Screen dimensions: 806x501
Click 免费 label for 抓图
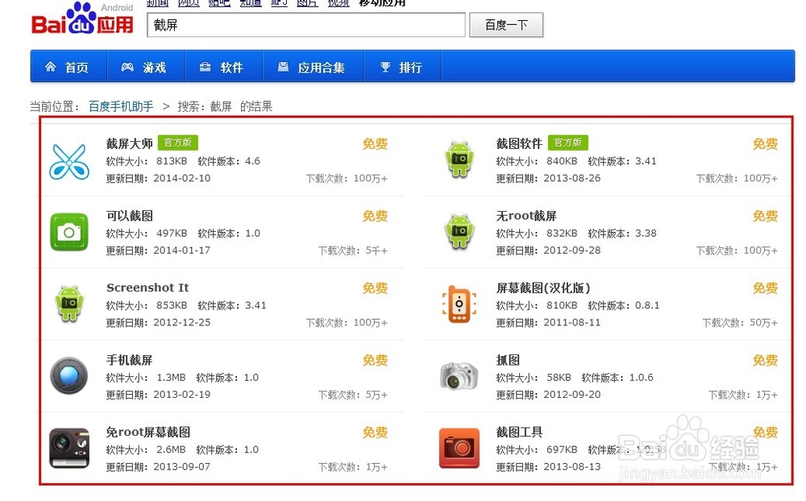pyautogui.click(x=766, y=360)
